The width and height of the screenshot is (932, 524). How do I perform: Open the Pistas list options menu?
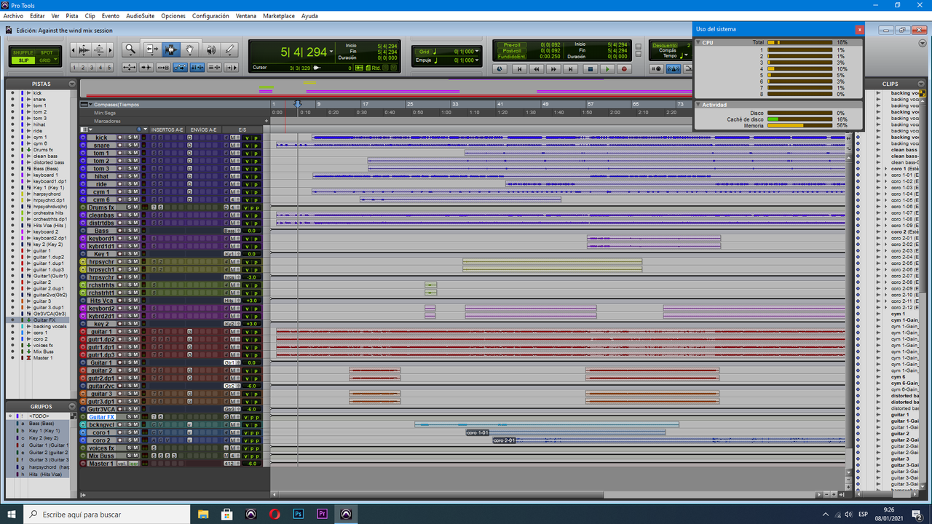[x=72, y=84]
